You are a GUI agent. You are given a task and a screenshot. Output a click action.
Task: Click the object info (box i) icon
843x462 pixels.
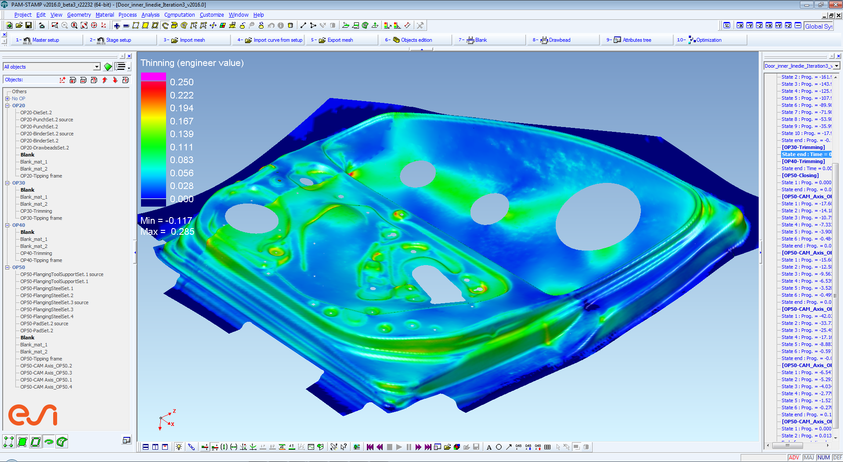pos(126,80)
